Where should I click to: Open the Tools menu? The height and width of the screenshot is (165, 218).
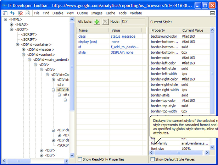[123, 13]
